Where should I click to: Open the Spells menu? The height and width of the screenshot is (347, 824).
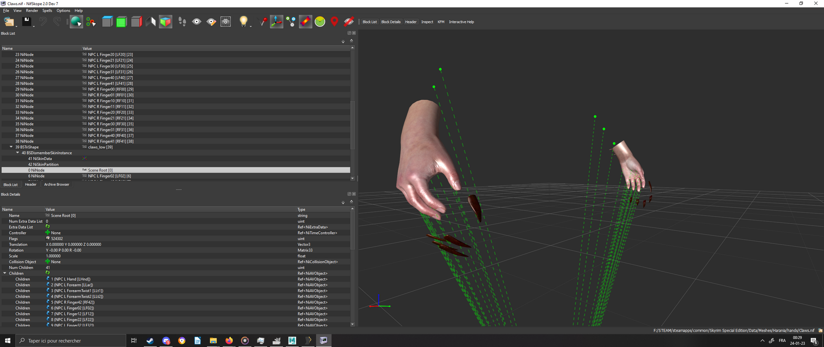tap(47, 11)
